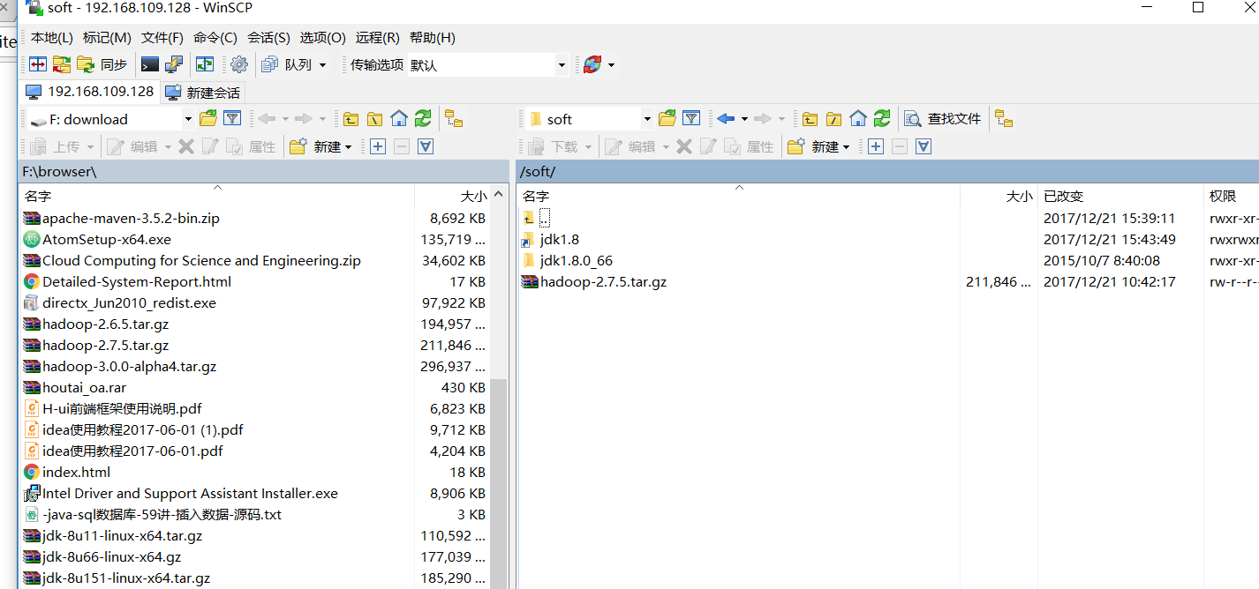This screenshot has width=1259, height=589.
Task: Click the 队列 queue button
Action: click(x=288, y=64)
